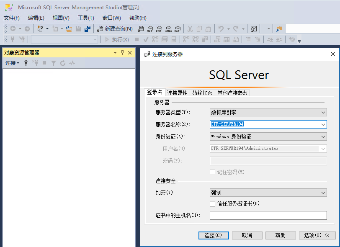Click the MDX query icon in toolbar
Screen dimensions: 340x247
click(x=150, y=29)
